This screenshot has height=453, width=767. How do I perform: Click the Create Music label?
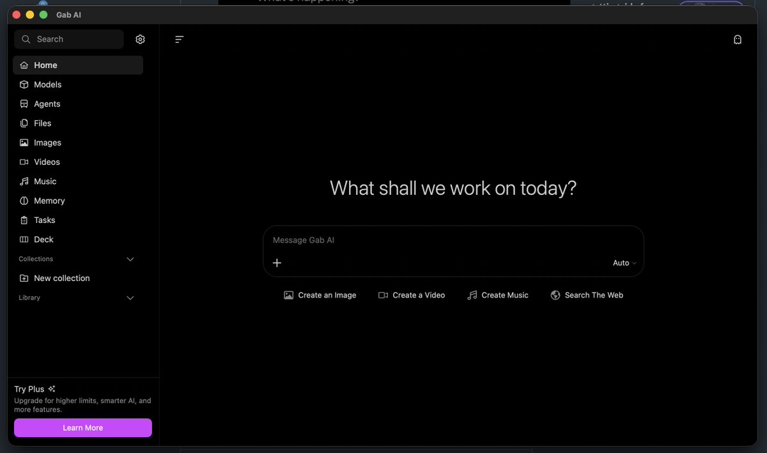505,295
